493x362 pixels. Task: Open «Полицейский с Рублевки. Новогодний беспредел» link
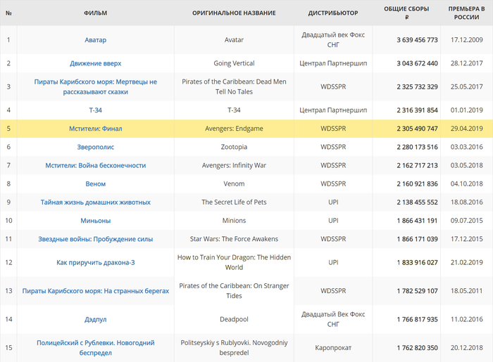pyautogui.click(x=95, y=347)
